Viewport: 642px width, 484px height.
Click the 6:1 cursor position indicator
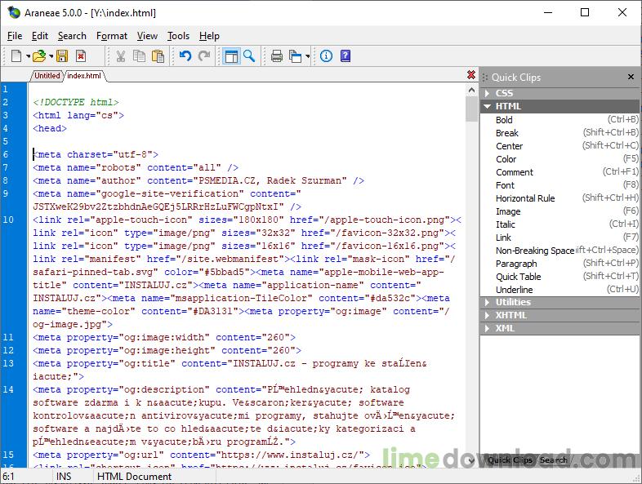9,477
